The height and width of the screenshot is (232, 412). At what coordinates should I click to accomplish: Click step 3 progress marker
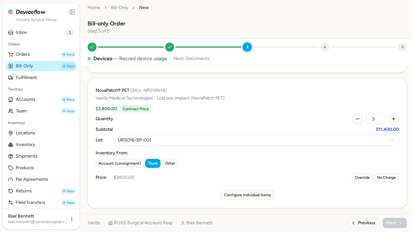coord(247,47)
